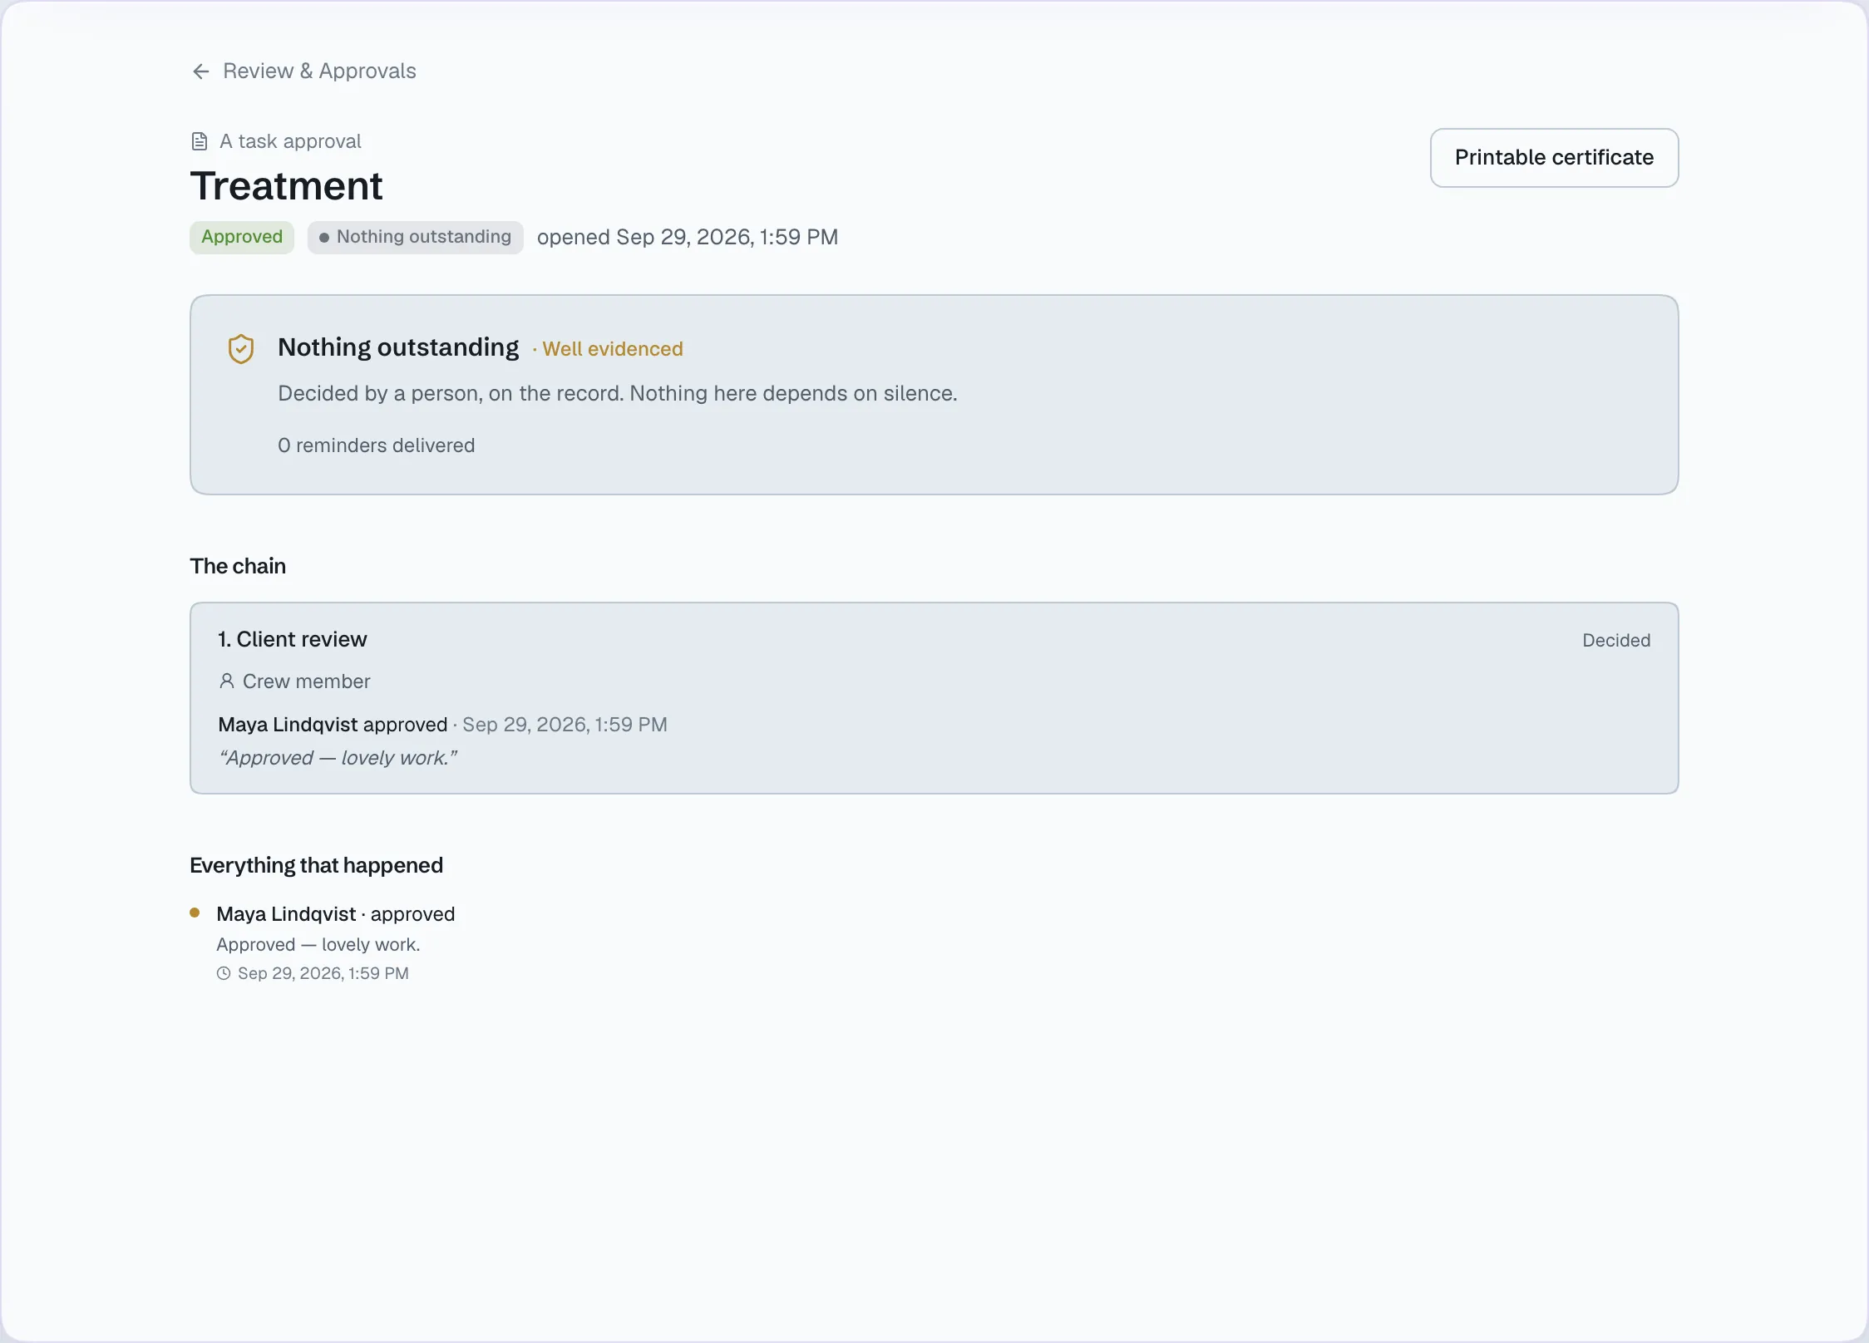Click the gray Nothing outstanding pill
The height and width of the screenshot is (1343, 1869).
(415, 237)
